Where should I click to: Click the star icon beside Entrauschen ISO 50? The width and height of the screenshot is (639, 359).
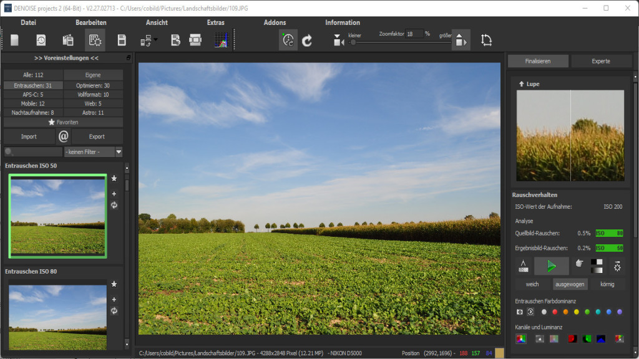click(114, 178)
